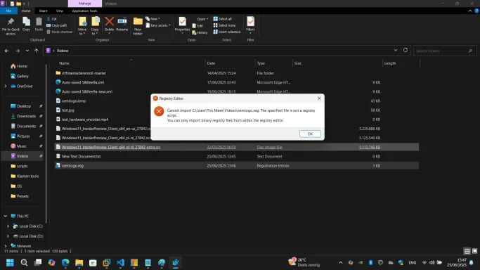Open Visual Studio Code from taskbar
Viewport: 480px width, 270px height.
coord(120,262)
